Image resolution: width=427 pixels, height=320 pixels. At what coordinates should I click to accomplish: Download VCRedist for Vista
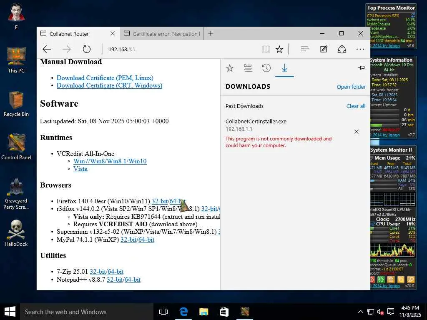click(80, 169)
